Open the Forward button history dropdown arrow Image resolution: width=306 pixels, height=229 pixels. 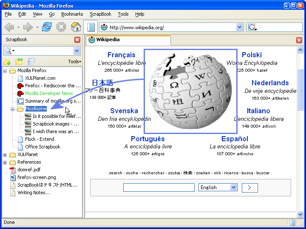tap(37, 27)
